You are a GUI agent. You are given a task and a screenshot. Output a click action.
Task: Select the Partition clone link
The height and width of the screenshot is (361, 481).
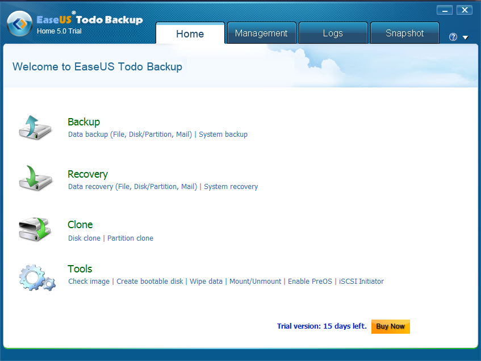click(130, 238)
